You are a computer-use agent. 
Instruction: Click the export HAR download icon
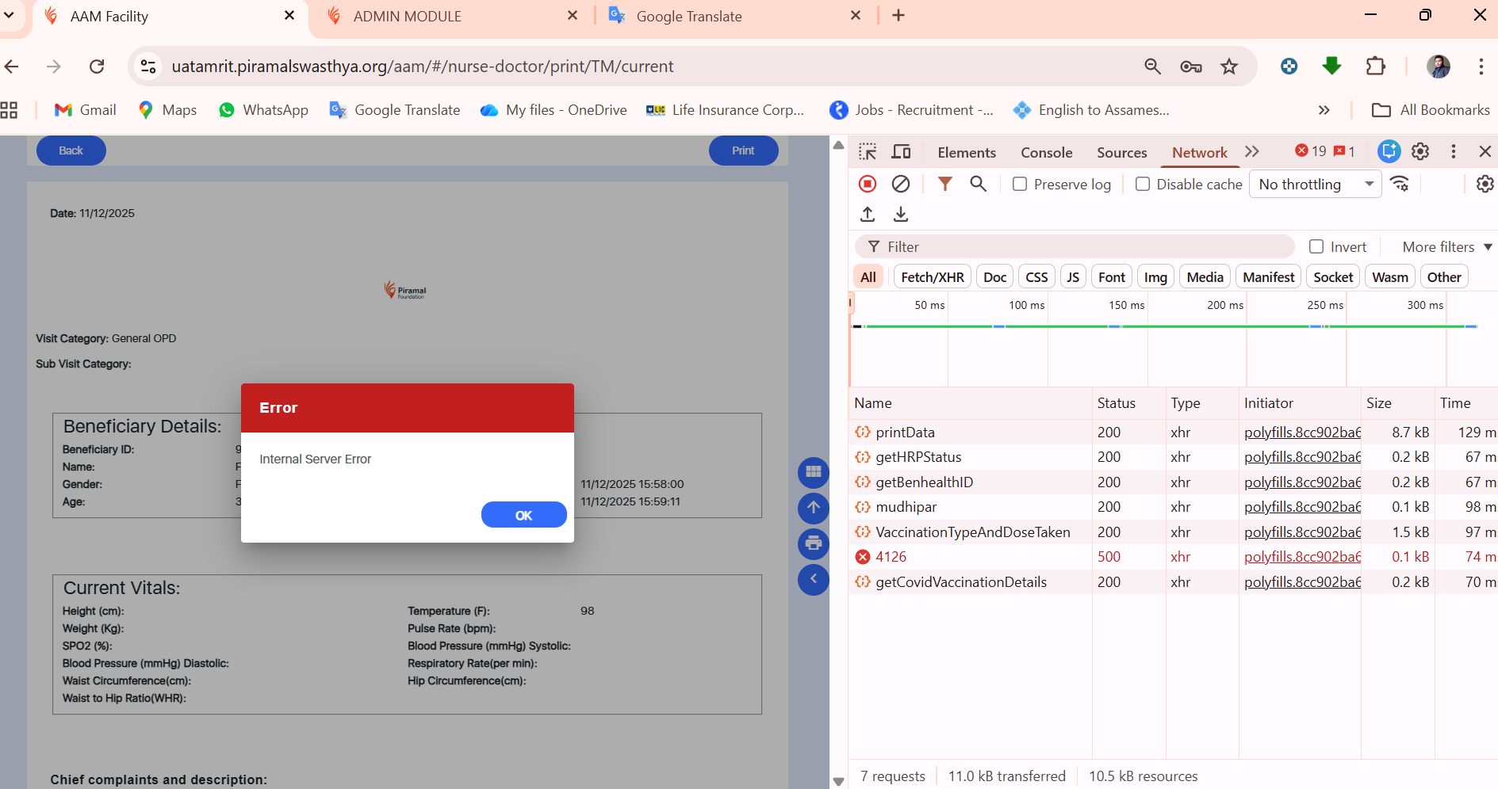(x=901, y=214)
